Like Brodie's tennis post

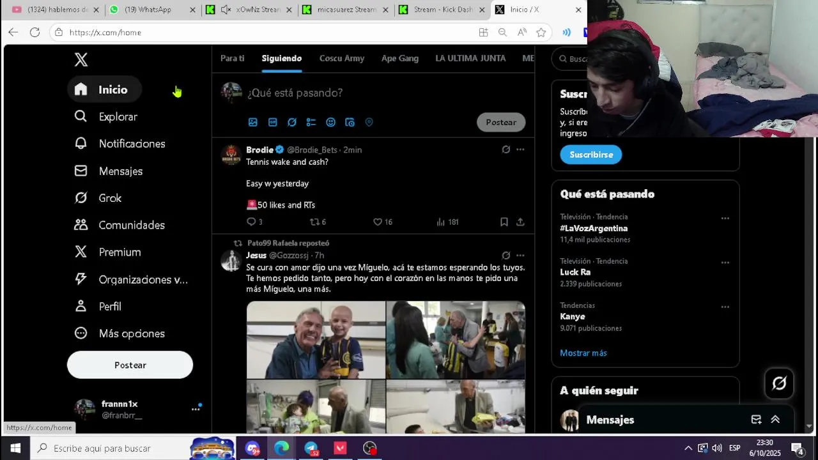(383, 222)
